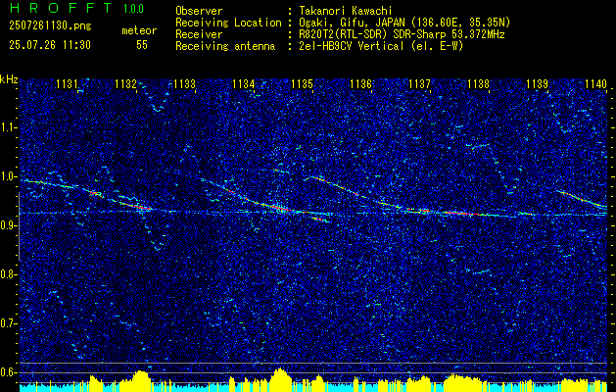Click the 0.9 kHz axis label
Image resolution: width=616 pixels, height=392 pixels.
click(x=9, y=225)
